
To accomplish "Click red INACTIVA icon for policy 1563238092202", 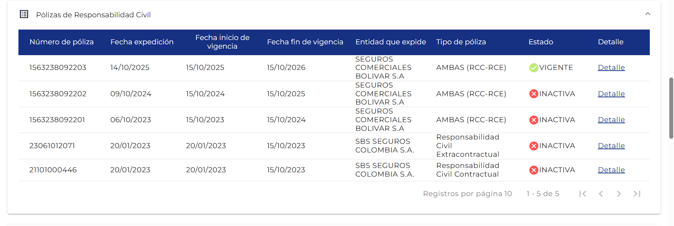I will coord(533,94).
